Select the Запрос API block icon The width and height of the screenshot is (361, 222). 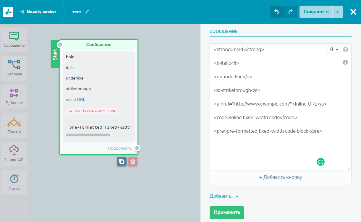point(14,150)
